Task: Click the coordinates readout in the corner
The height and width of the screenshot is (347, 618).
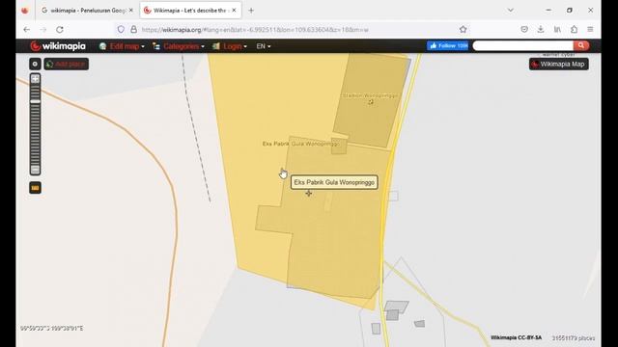Action: click(51, 328)
